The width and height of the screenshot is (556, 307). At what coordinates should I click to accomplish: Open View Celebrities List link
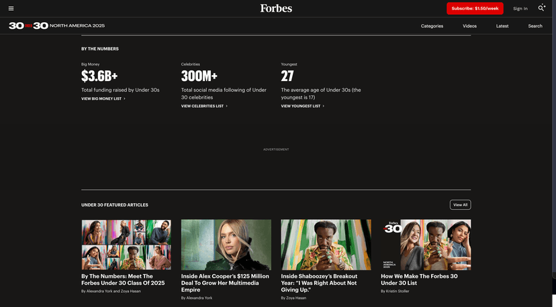203,106
